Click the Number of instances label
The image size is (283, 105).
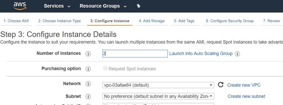pos(59,53)
